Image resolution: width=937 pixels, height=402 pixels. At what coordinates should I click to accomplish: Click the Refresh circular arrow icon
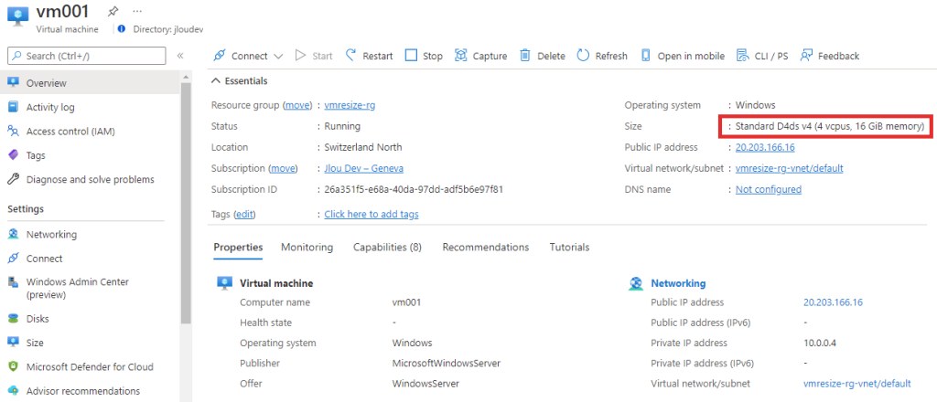pos(583,56)
